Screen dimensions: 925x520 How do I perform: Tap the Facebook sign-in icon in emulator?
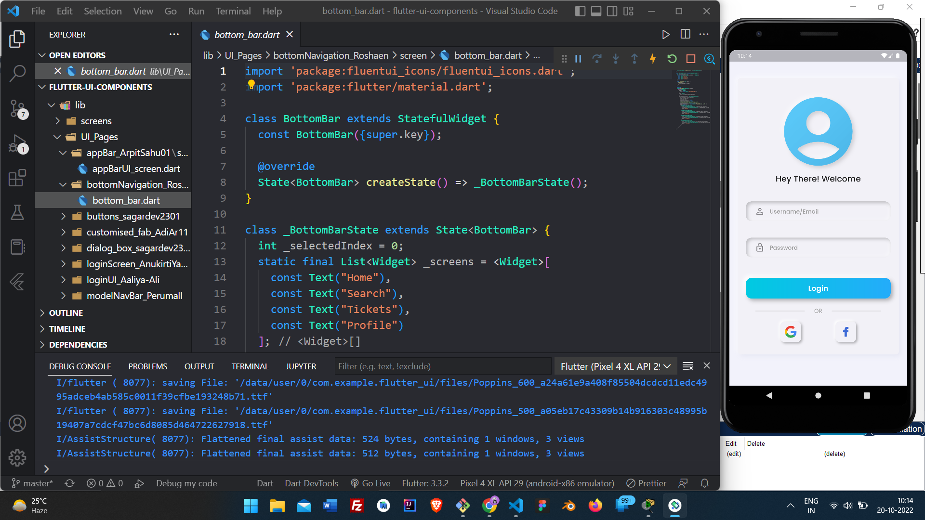tap(846, 332)
